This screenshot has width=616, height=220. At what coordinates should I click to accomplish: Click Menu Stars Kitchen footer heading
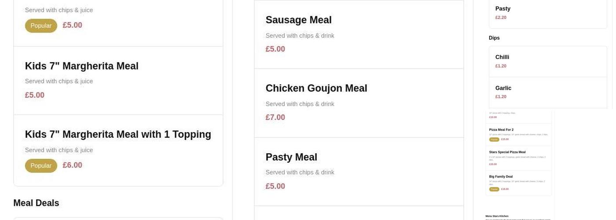coord(497,216)
